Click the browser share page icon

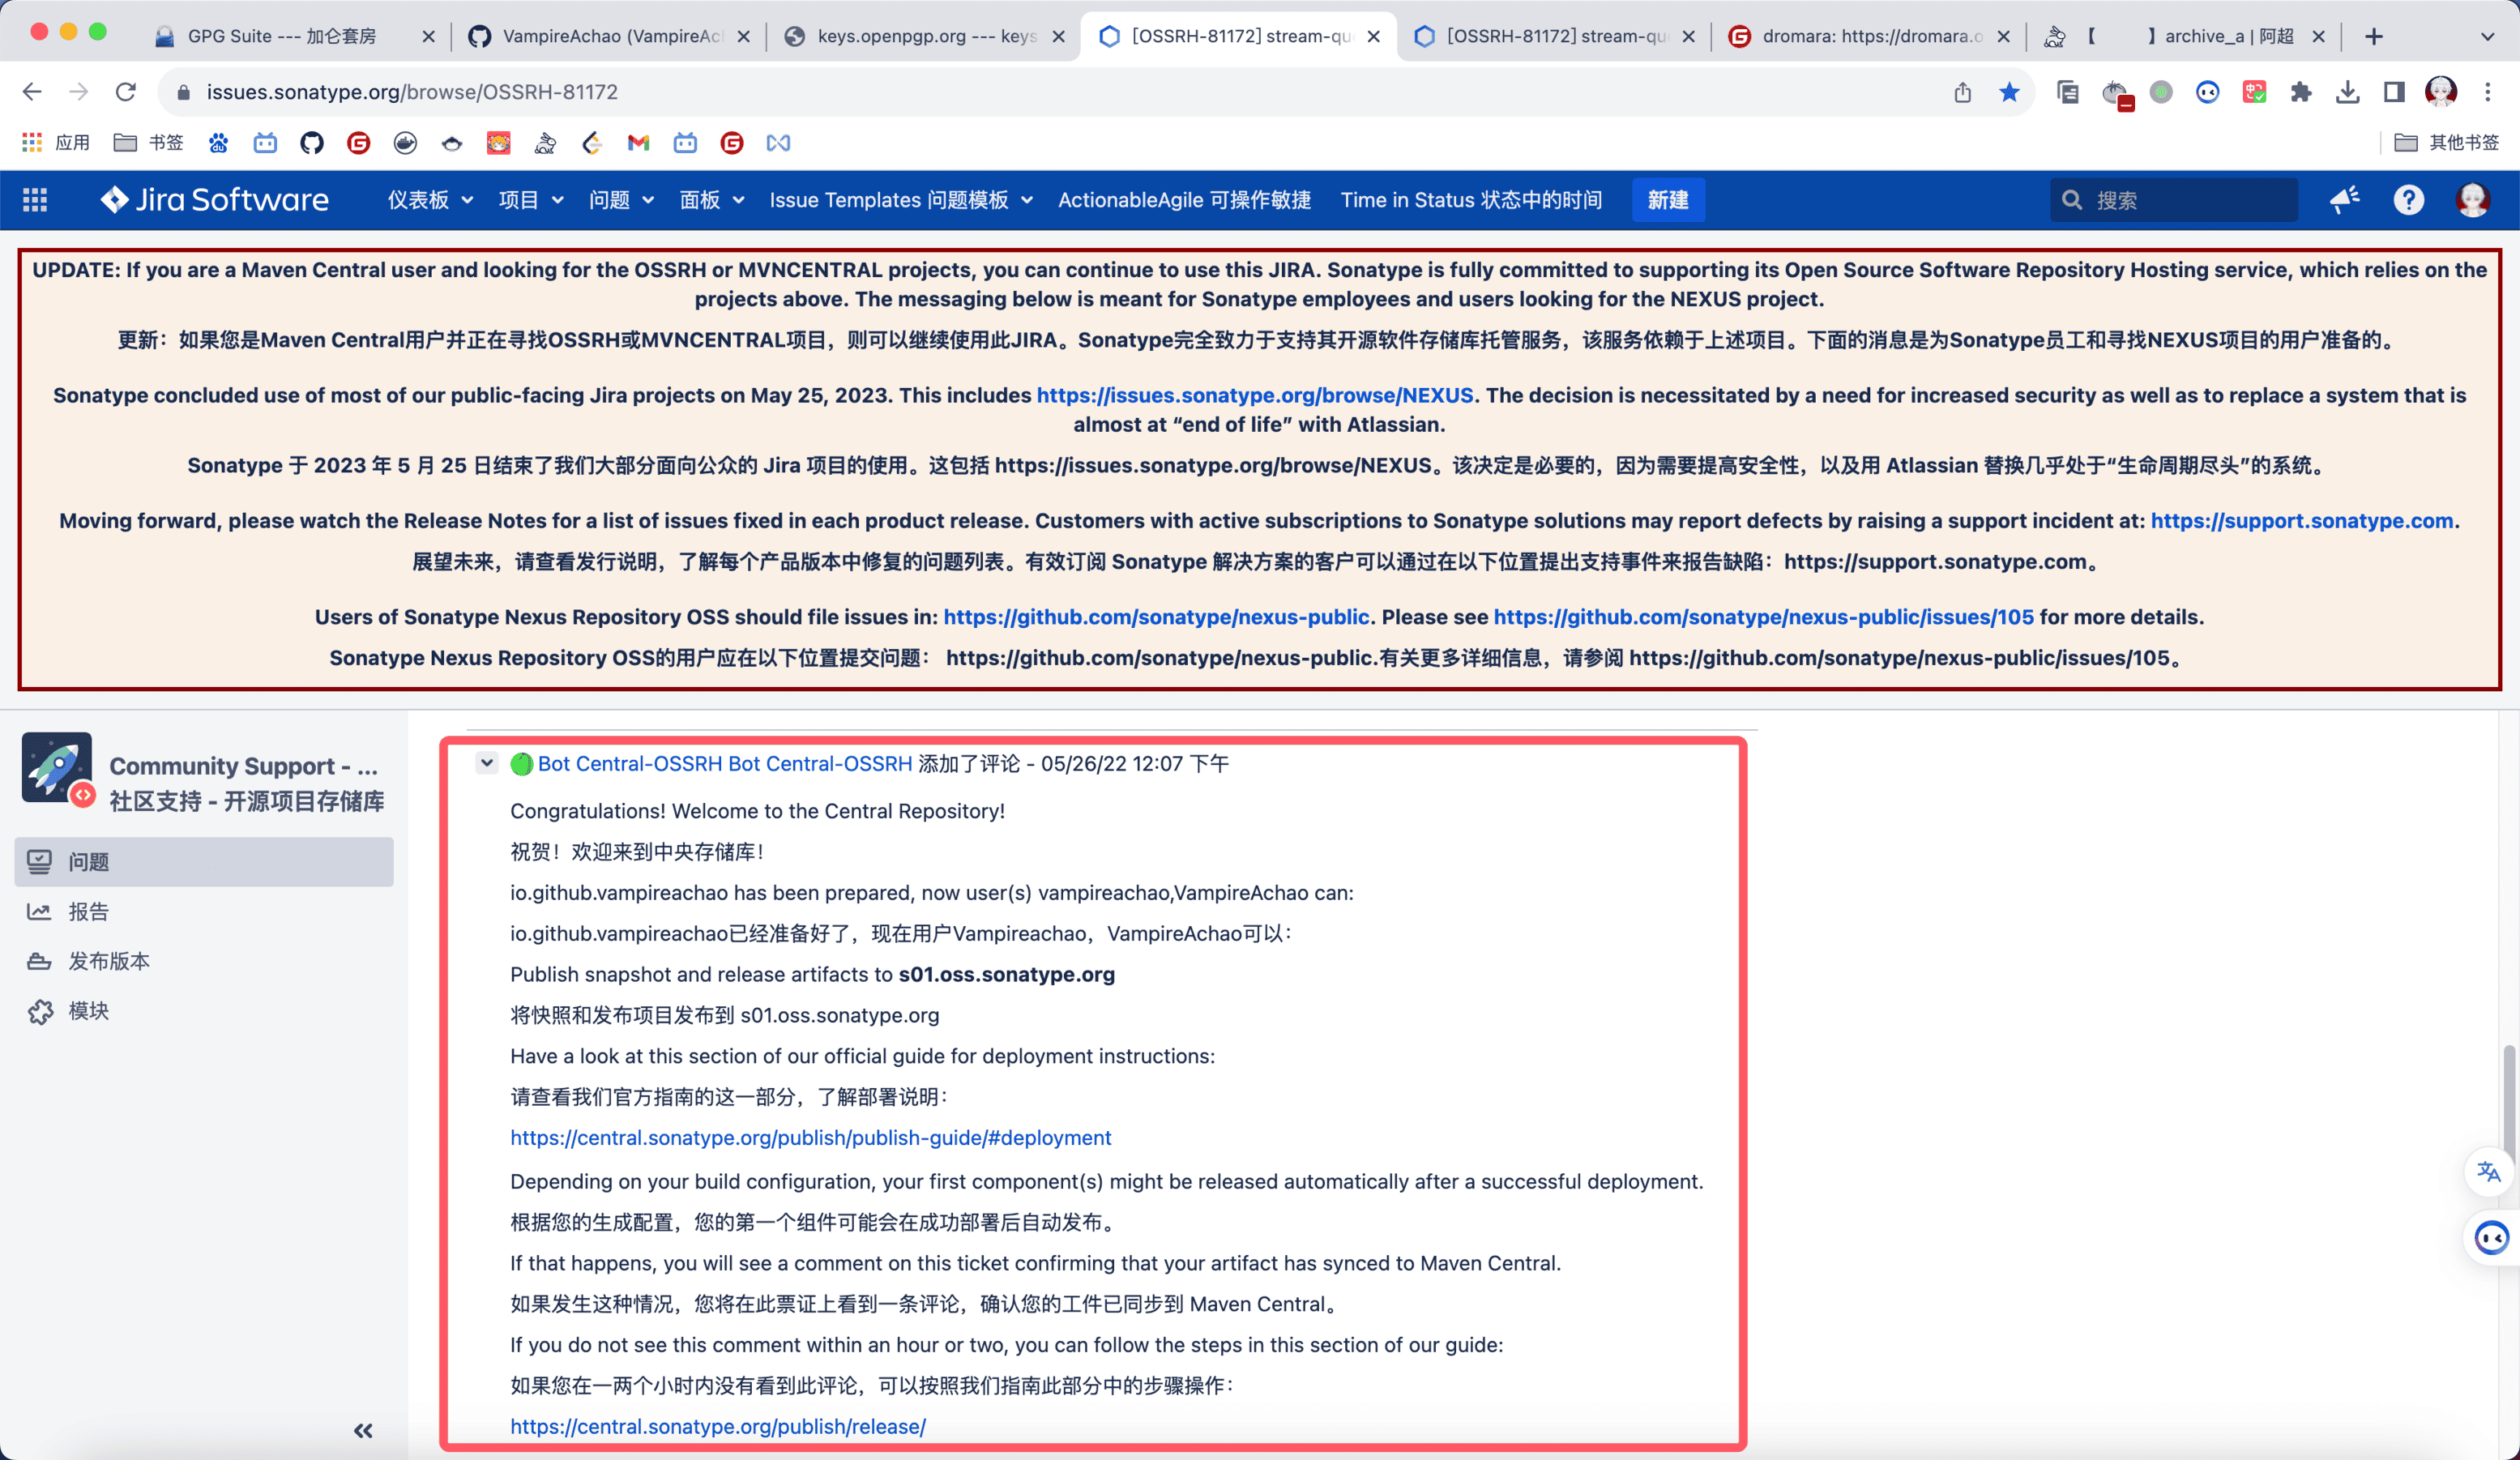coord(1962,92)
